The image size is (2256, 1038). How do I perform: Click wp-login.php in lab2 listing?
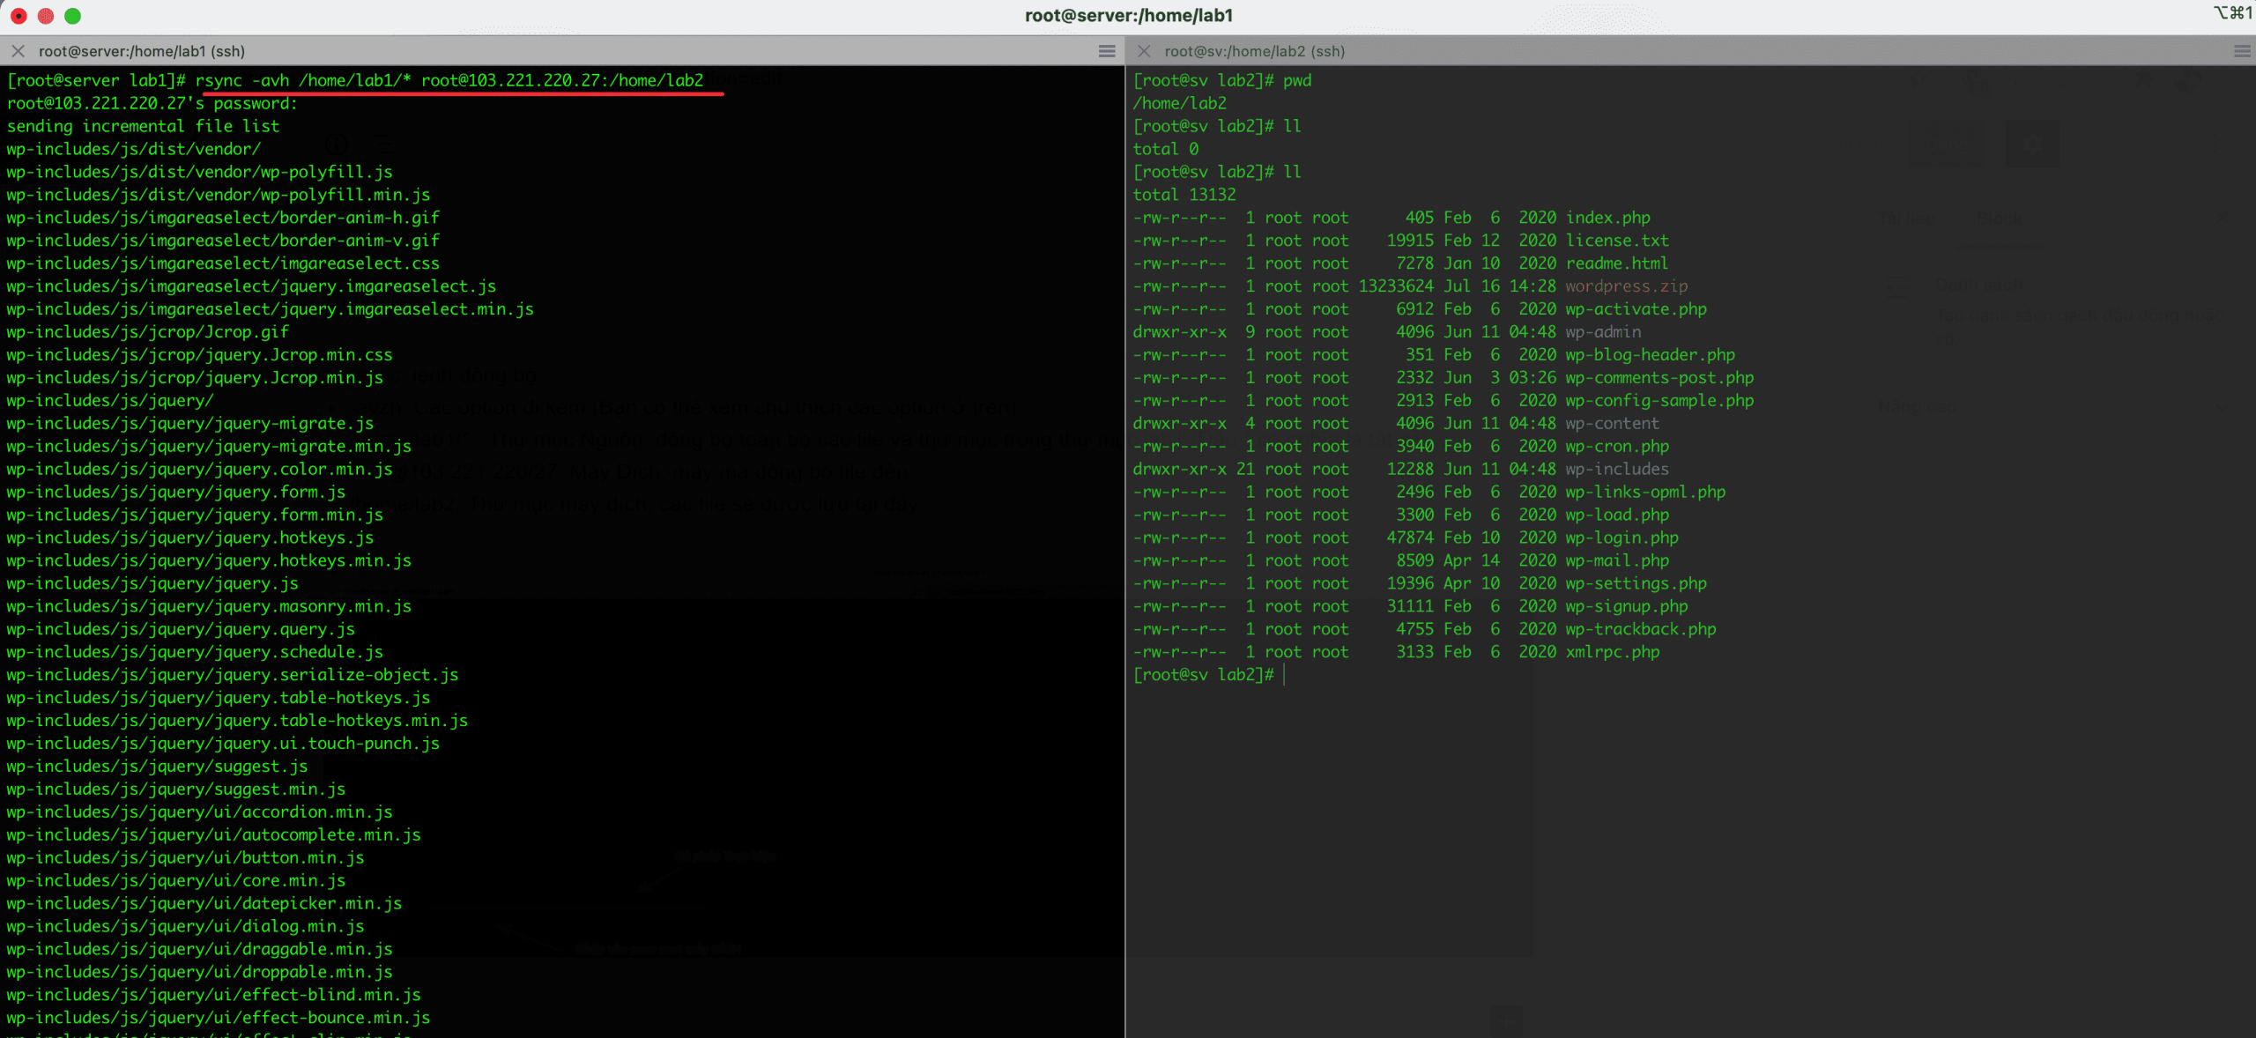(x=1622, y=538)
